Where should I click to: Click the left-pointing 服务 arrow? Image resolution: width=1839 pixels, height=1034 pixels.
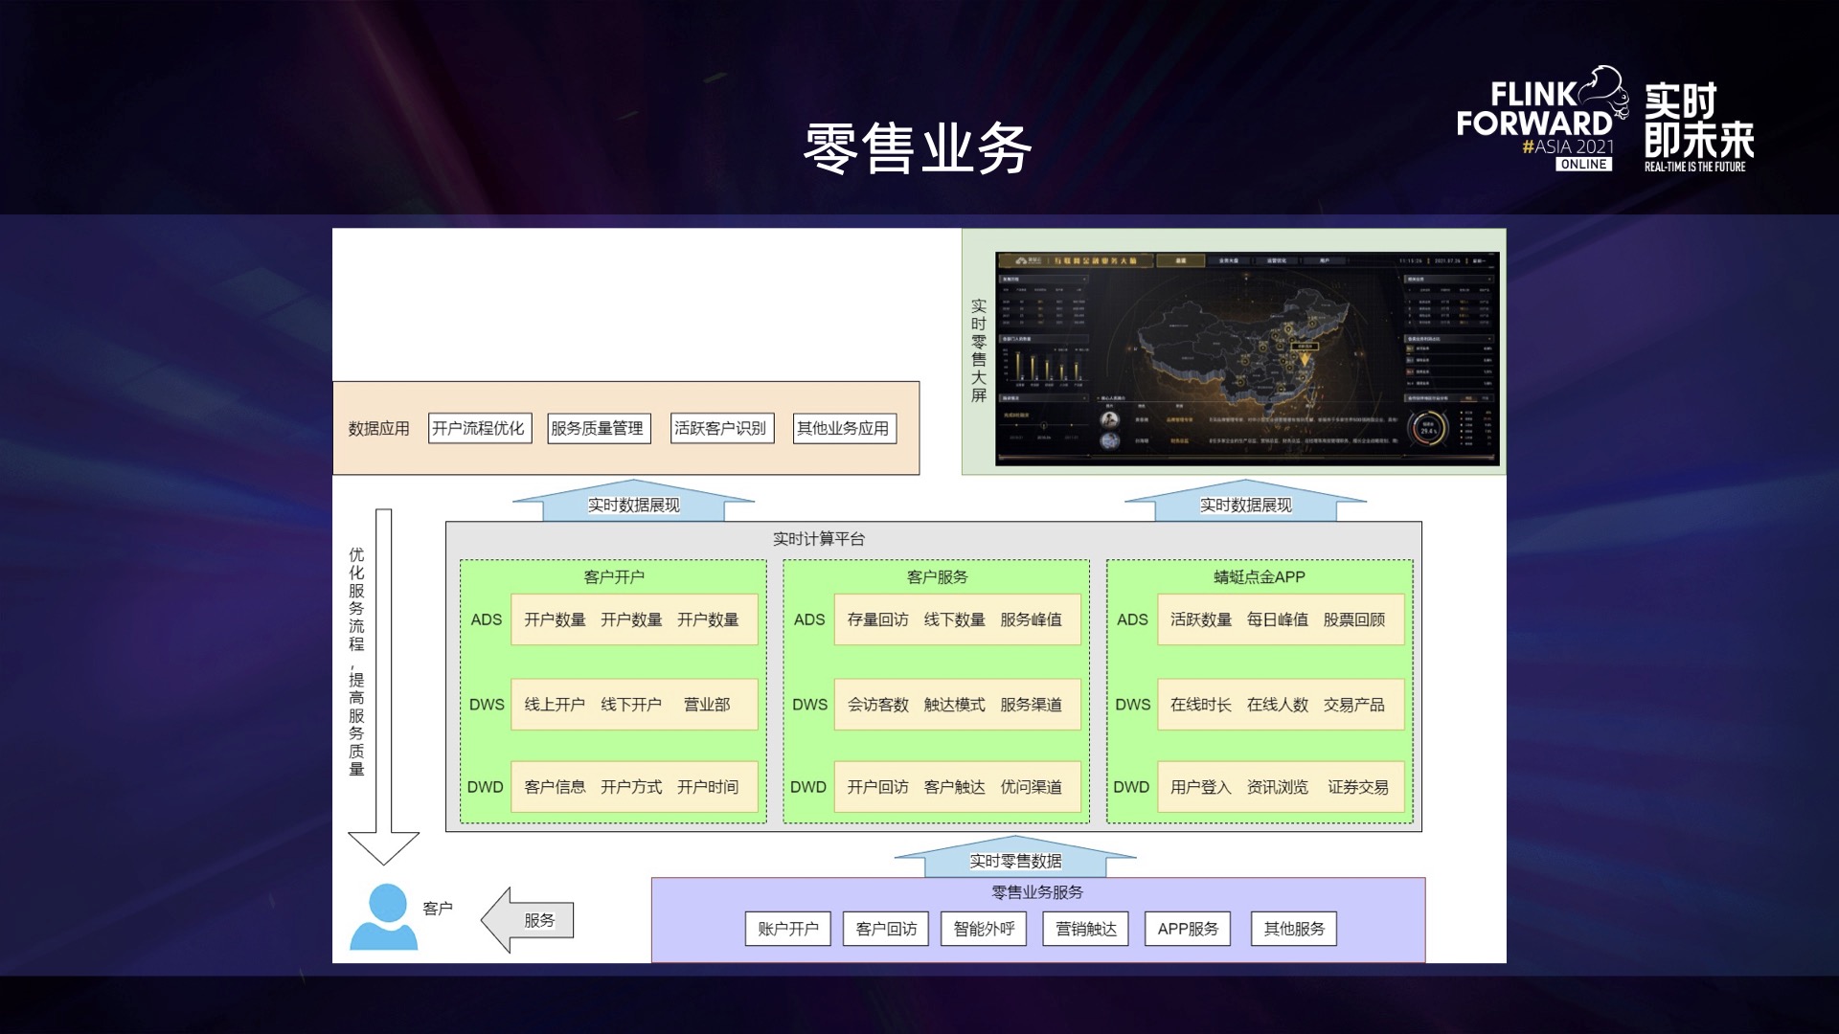(528, 920)
